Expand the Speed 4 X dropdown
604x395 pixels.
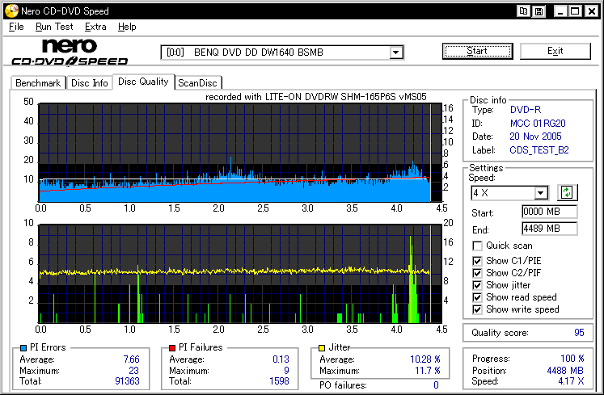(541, 193)
